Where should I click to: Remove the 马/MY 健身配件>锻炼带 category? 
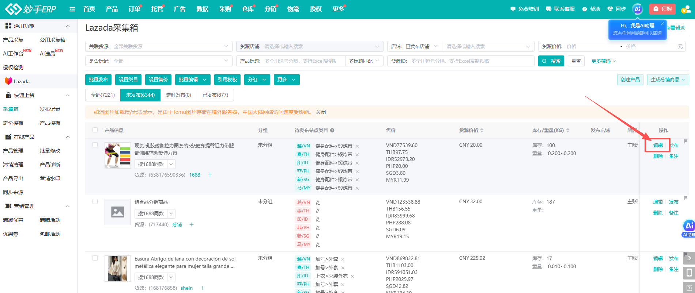point(357,188)
